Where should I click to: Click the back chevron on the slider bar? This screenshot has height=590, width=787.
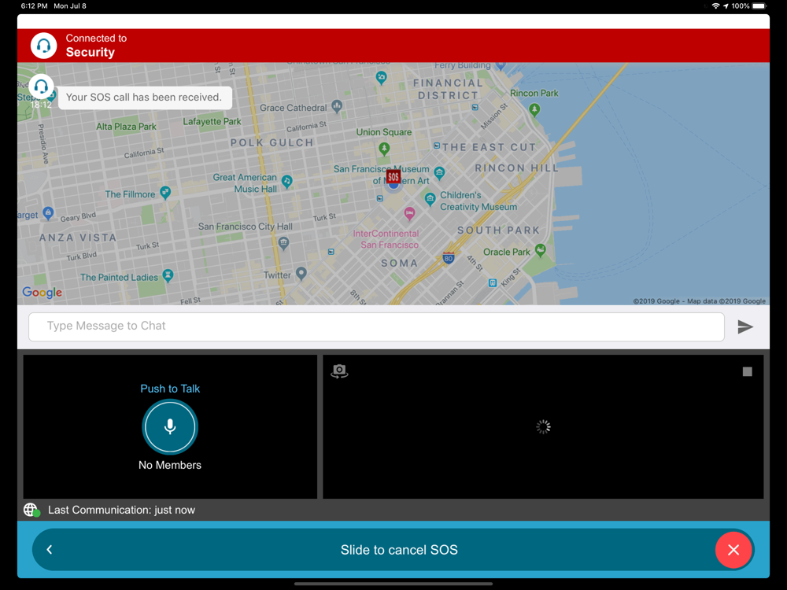[x=49, y=550]
